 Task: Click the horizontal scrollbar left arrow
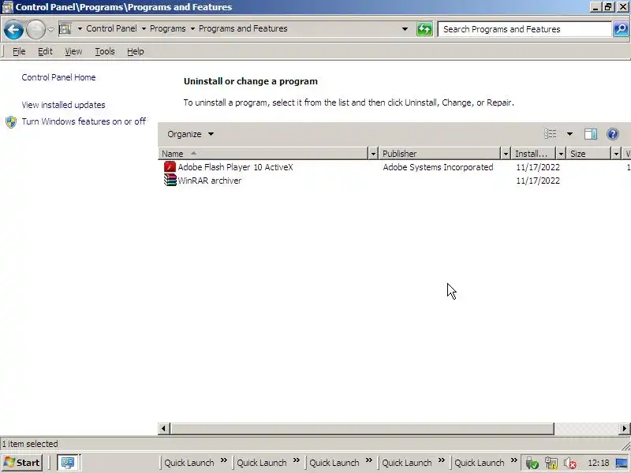(163, 429)
